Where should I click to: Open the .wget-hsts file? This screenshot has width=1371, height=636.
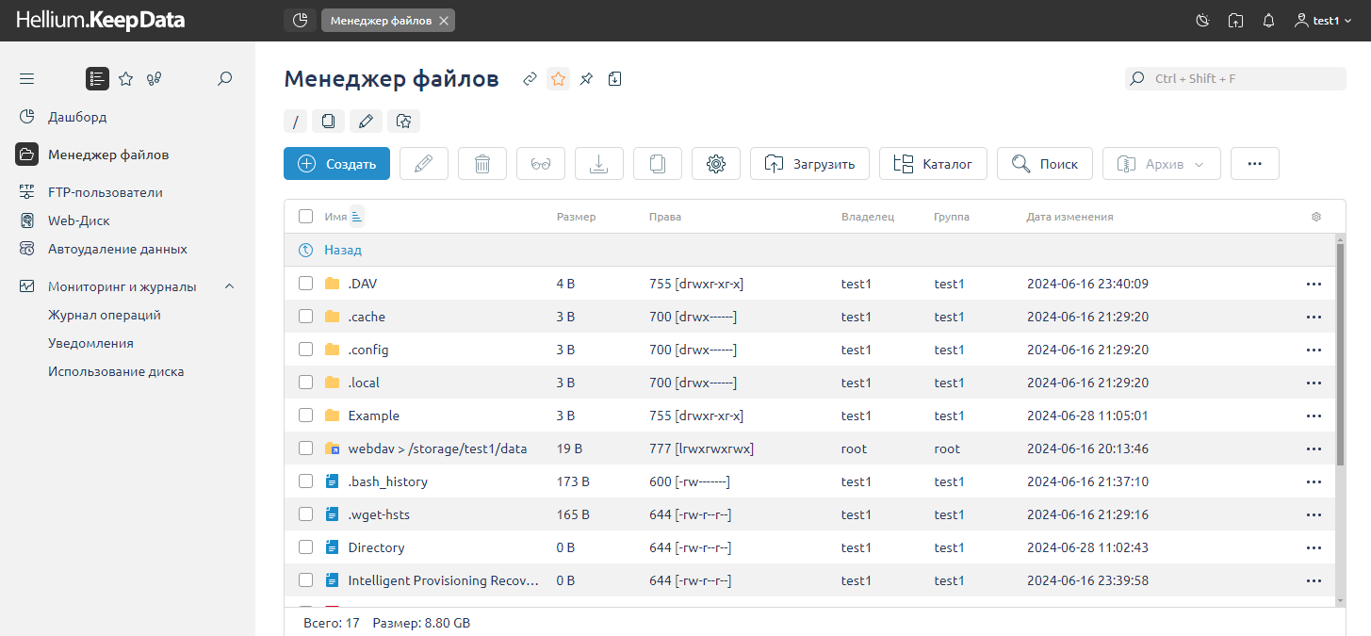[x=379, y=514]
